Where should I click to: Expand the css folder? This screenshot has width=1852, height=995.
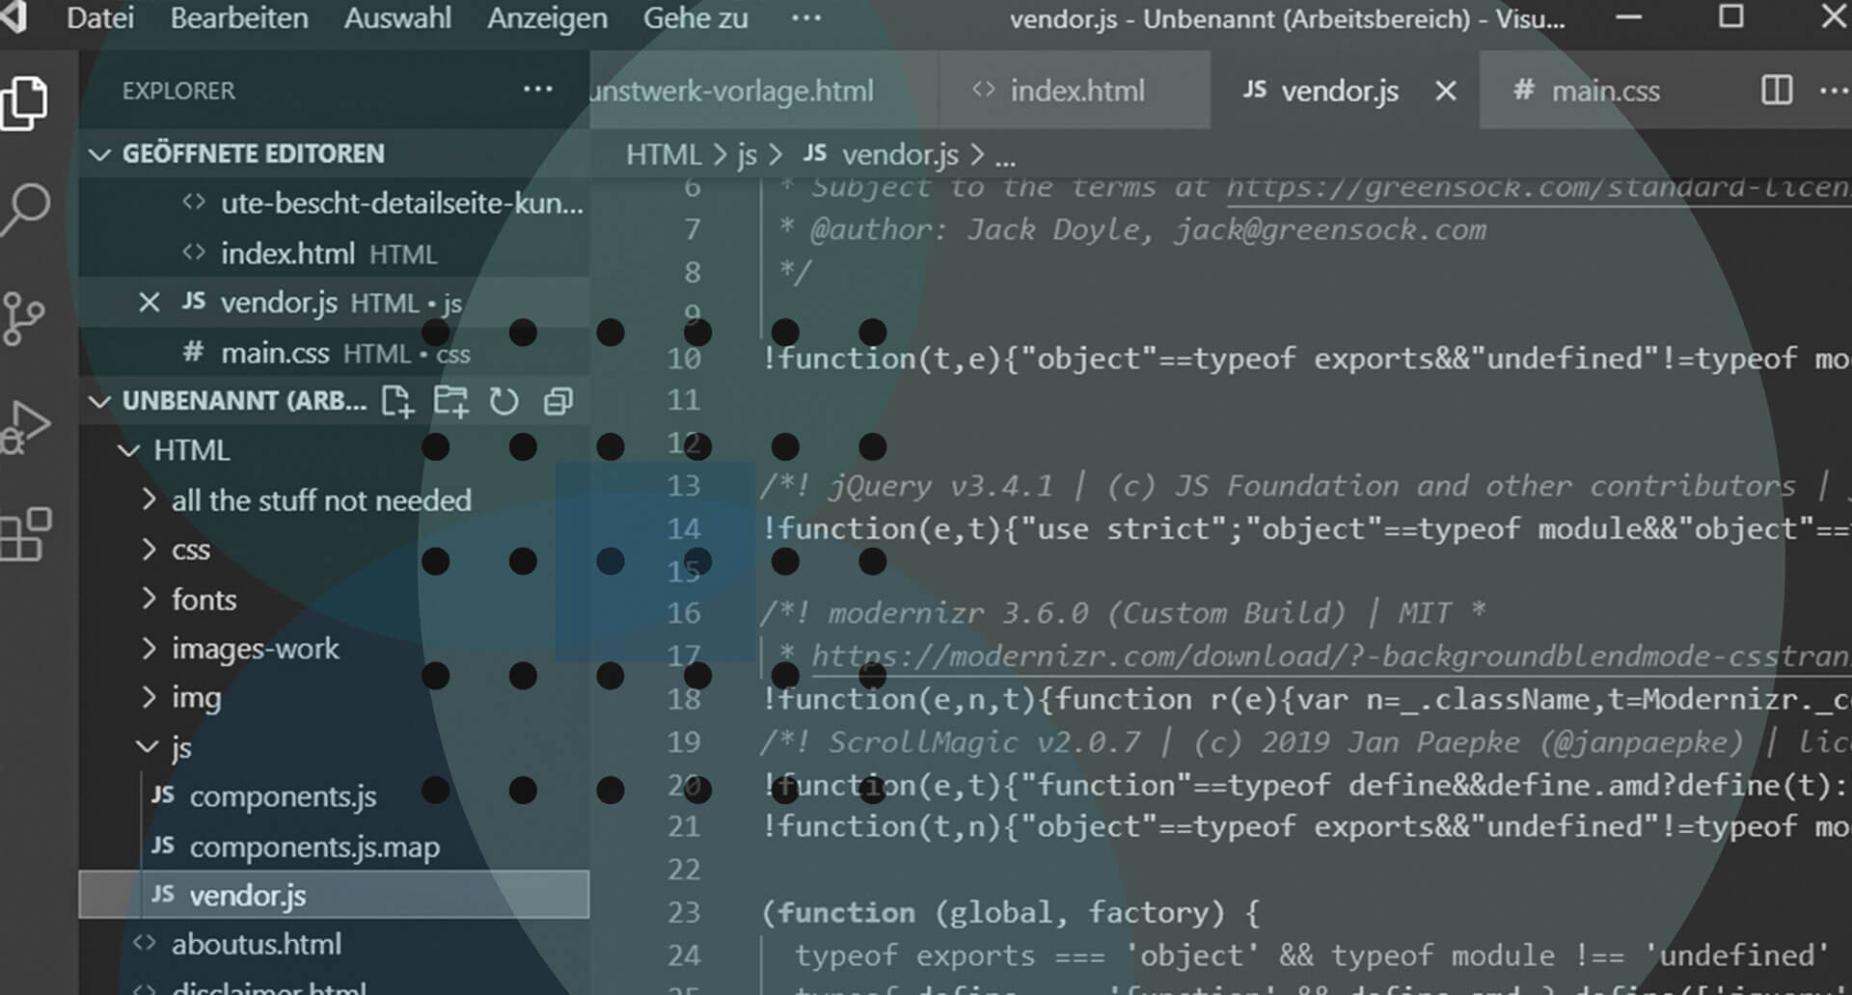click(x=334, y=550)
